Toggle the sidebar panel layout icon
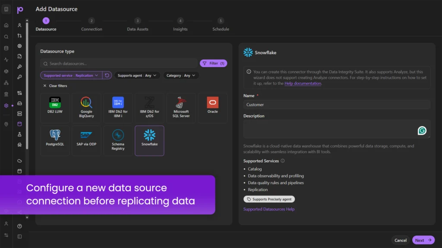Image resolution: width=442 pixels, height=248 pixels. (19, 236)
